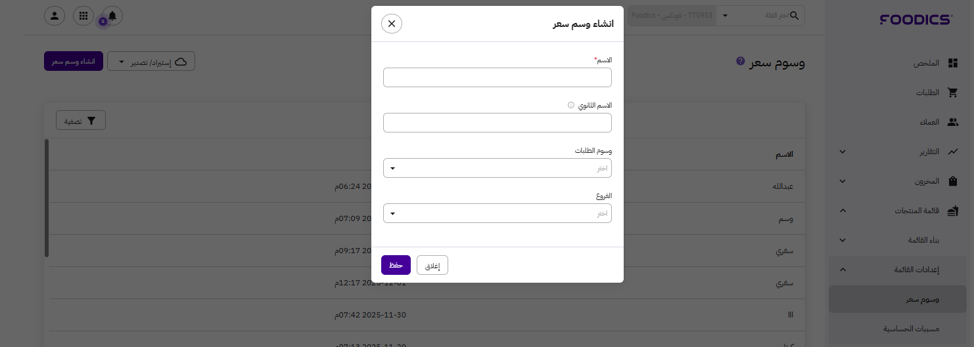Click the الاسم text input field
974x347 pixels.
497,77
